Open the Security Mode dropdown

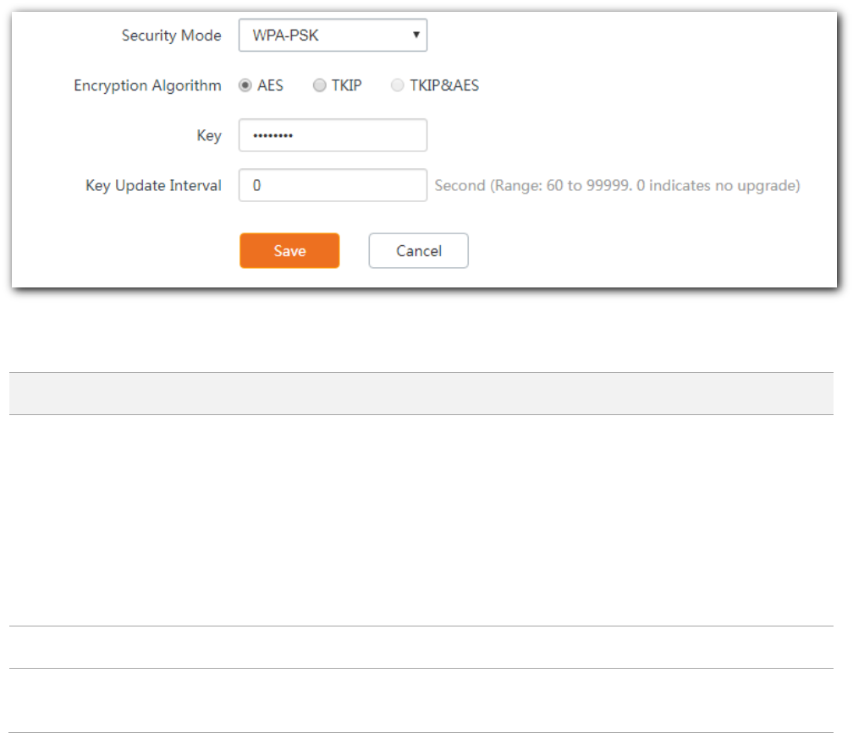[x=333, y=36]
